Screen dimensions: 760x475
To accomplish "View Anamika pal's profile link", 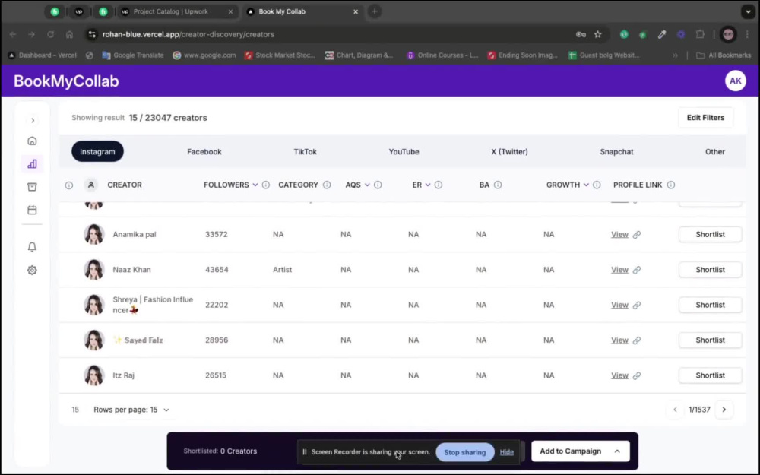I will click(x=619, y=235).
